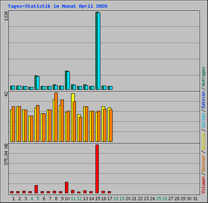Click day label '19' on the x-axis
This screenshot has height=203, width=208.
pos(122,199)
